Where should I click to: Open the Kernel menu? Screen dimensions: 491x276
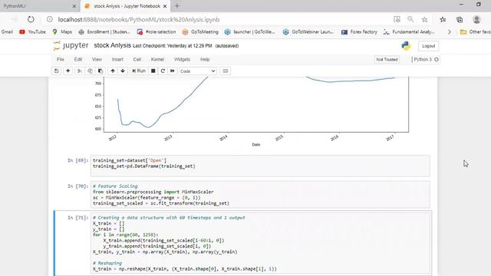pos(157,60)
